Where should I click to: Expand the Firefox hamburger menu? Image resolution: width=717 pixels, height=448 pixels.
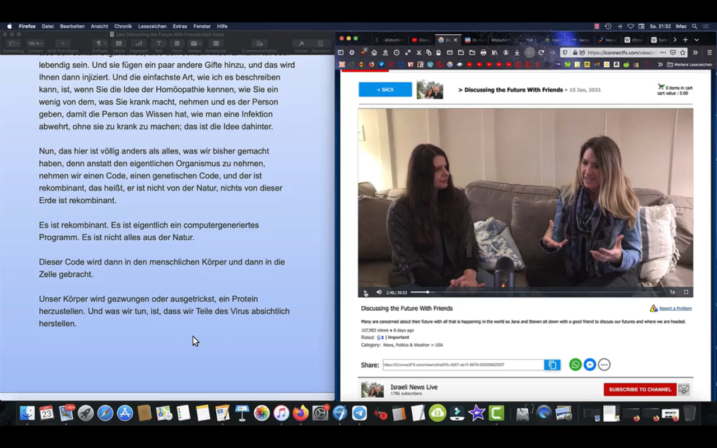point(709,53)
